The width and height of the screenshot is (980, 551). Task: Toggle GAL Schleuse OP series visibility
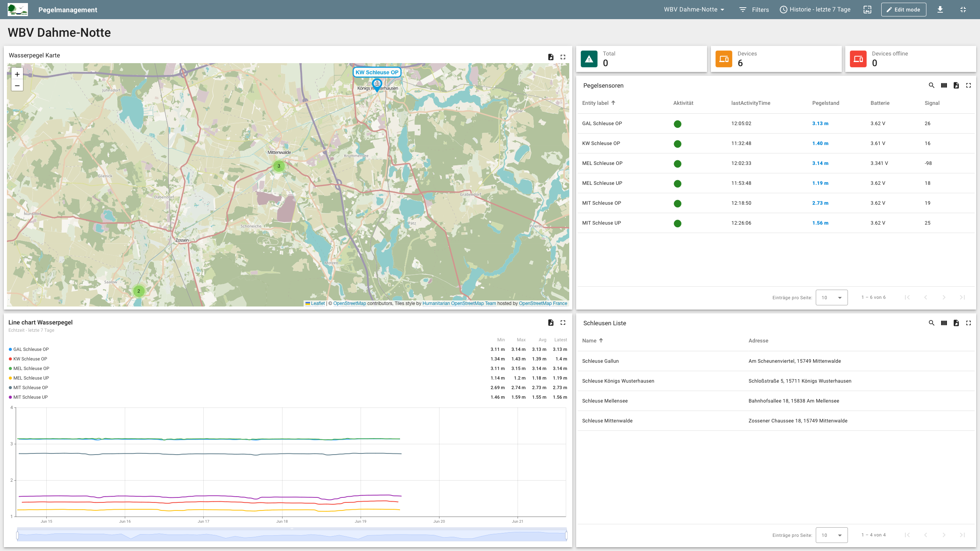[31, 349]
